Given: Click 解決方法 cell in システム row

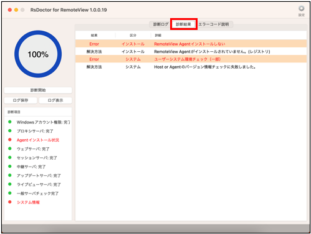Looking at the screenshot, I should point(94,67).
